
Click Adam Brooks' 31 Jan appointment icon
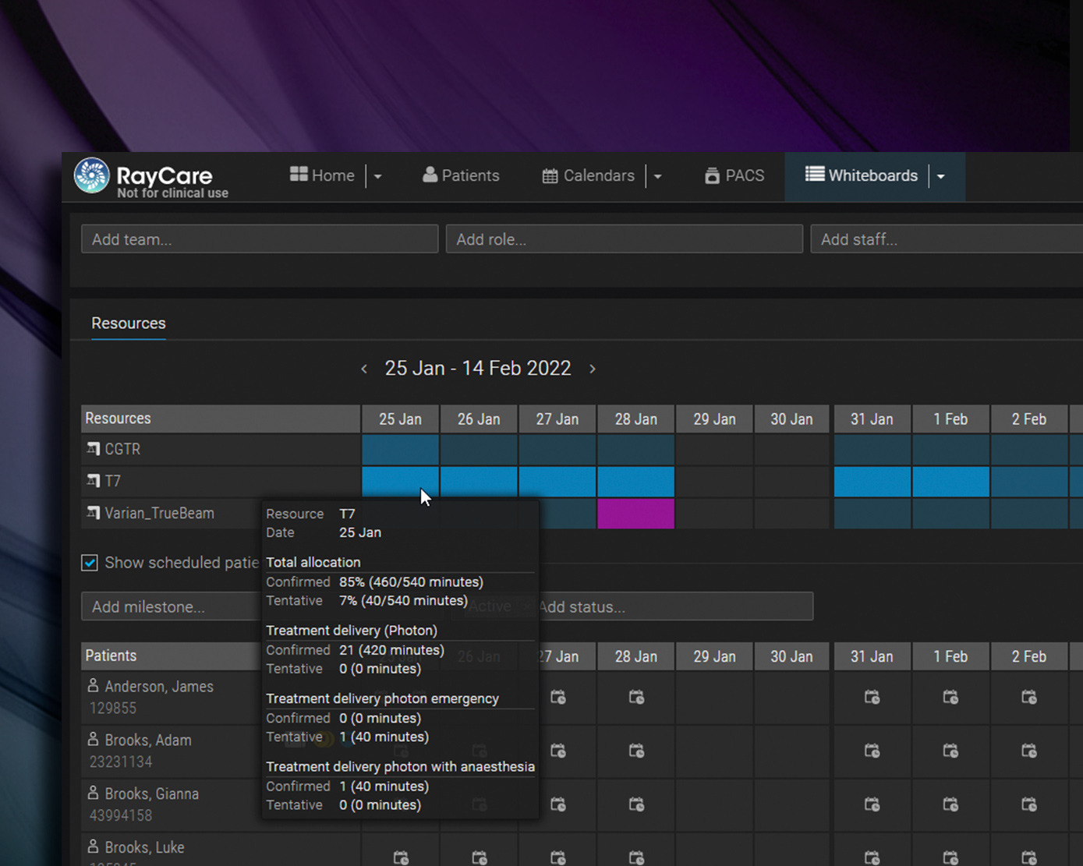pos(872,751)
